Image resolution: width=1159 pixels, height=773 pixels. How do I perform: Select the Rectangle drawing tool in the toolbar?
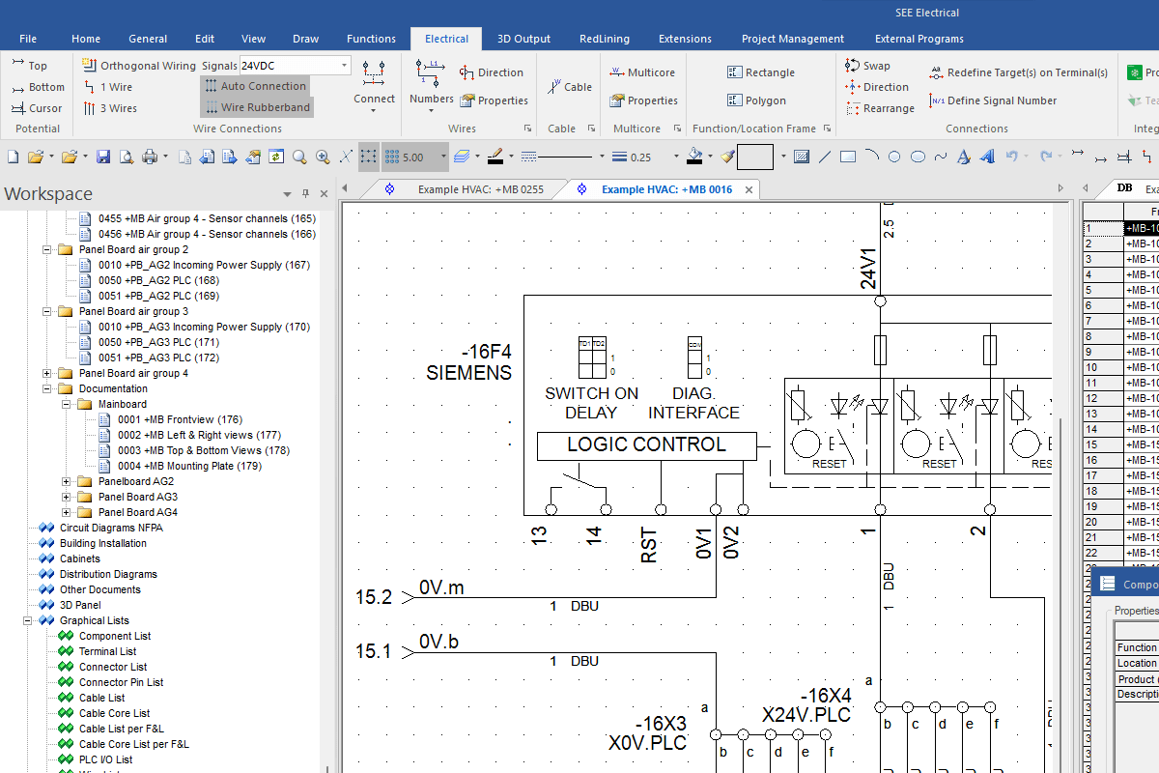coord(850,156)
